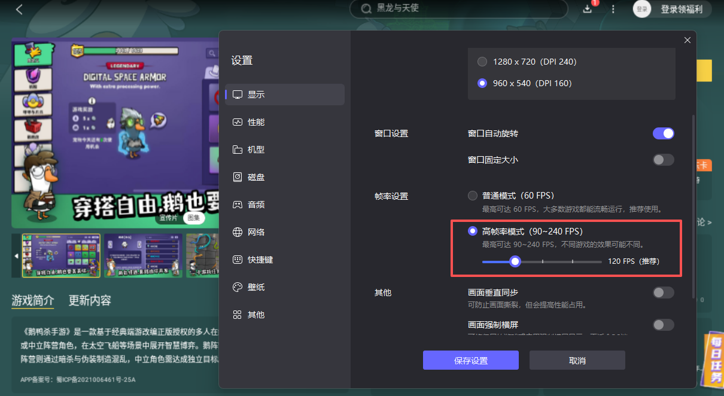
Task: Open the download manager in the top bar
Action: (x=587, y=10)
